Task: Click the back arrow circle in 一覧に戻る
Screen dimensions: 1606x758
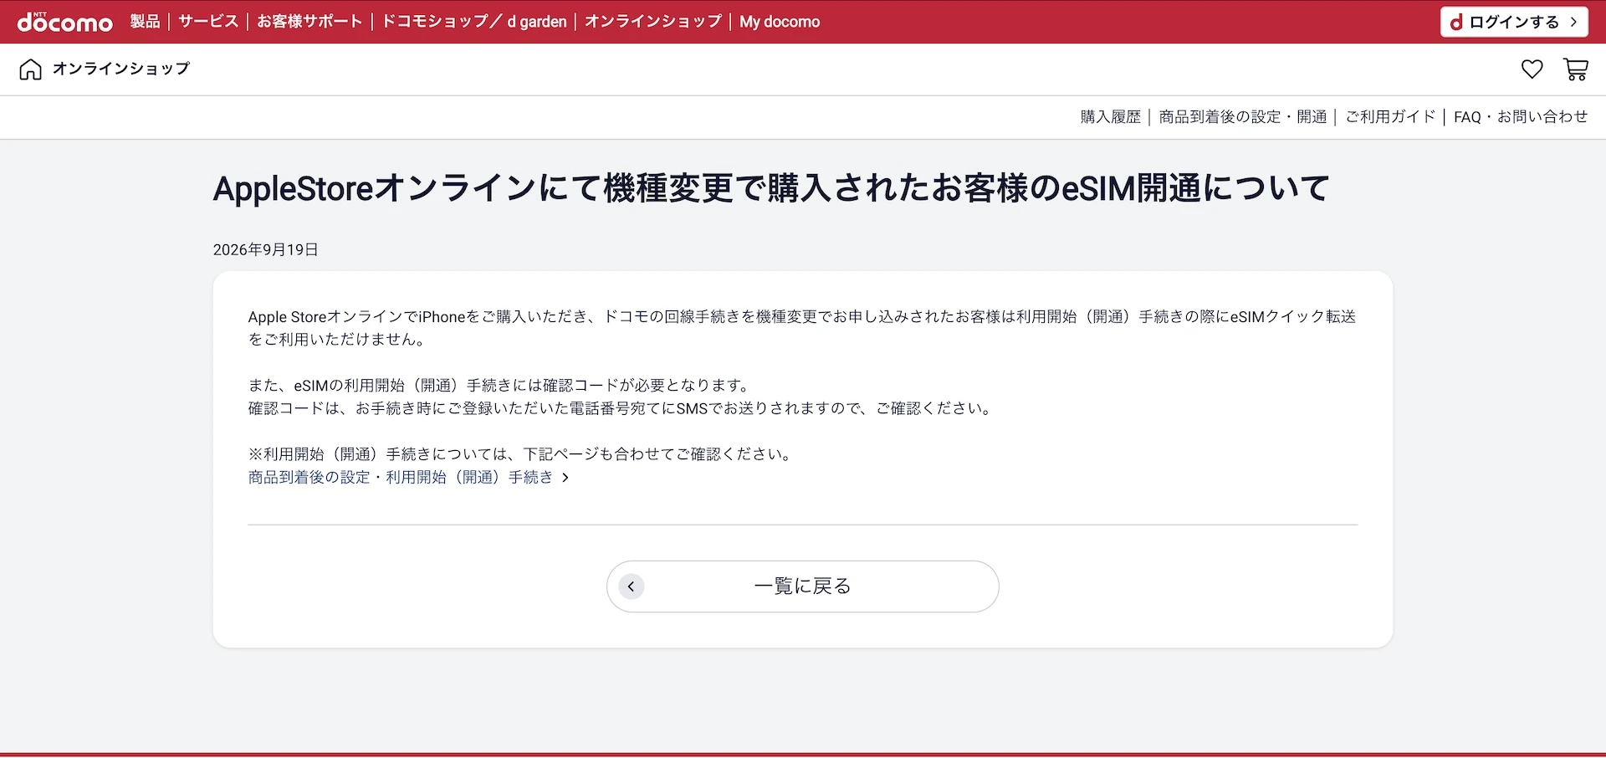Action: tap(631, 586)
